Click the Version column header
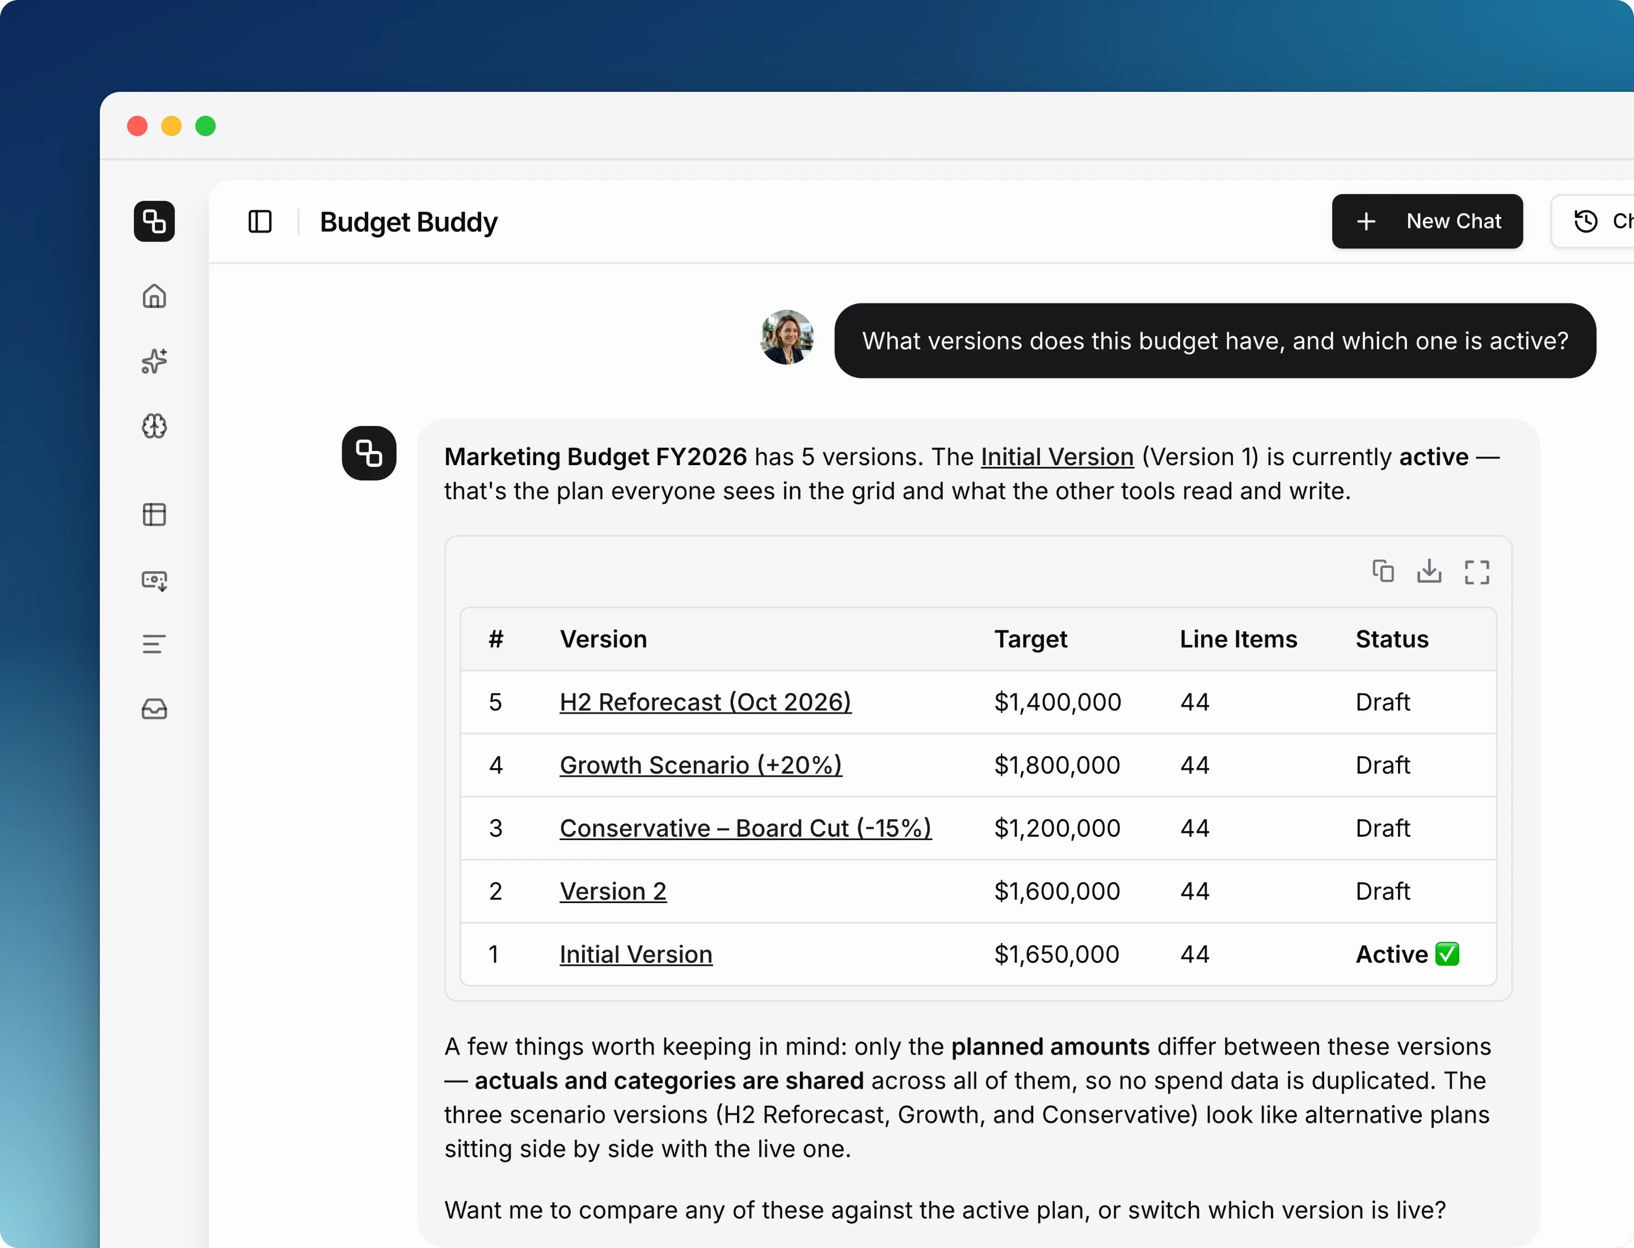The height and width of the screenshot is (1248, 1634). tap(603, 640)
